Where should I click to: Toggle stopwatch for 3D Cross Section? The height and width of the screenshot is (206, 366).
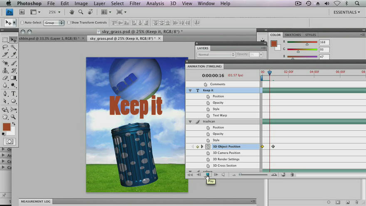tap(208, 166)
